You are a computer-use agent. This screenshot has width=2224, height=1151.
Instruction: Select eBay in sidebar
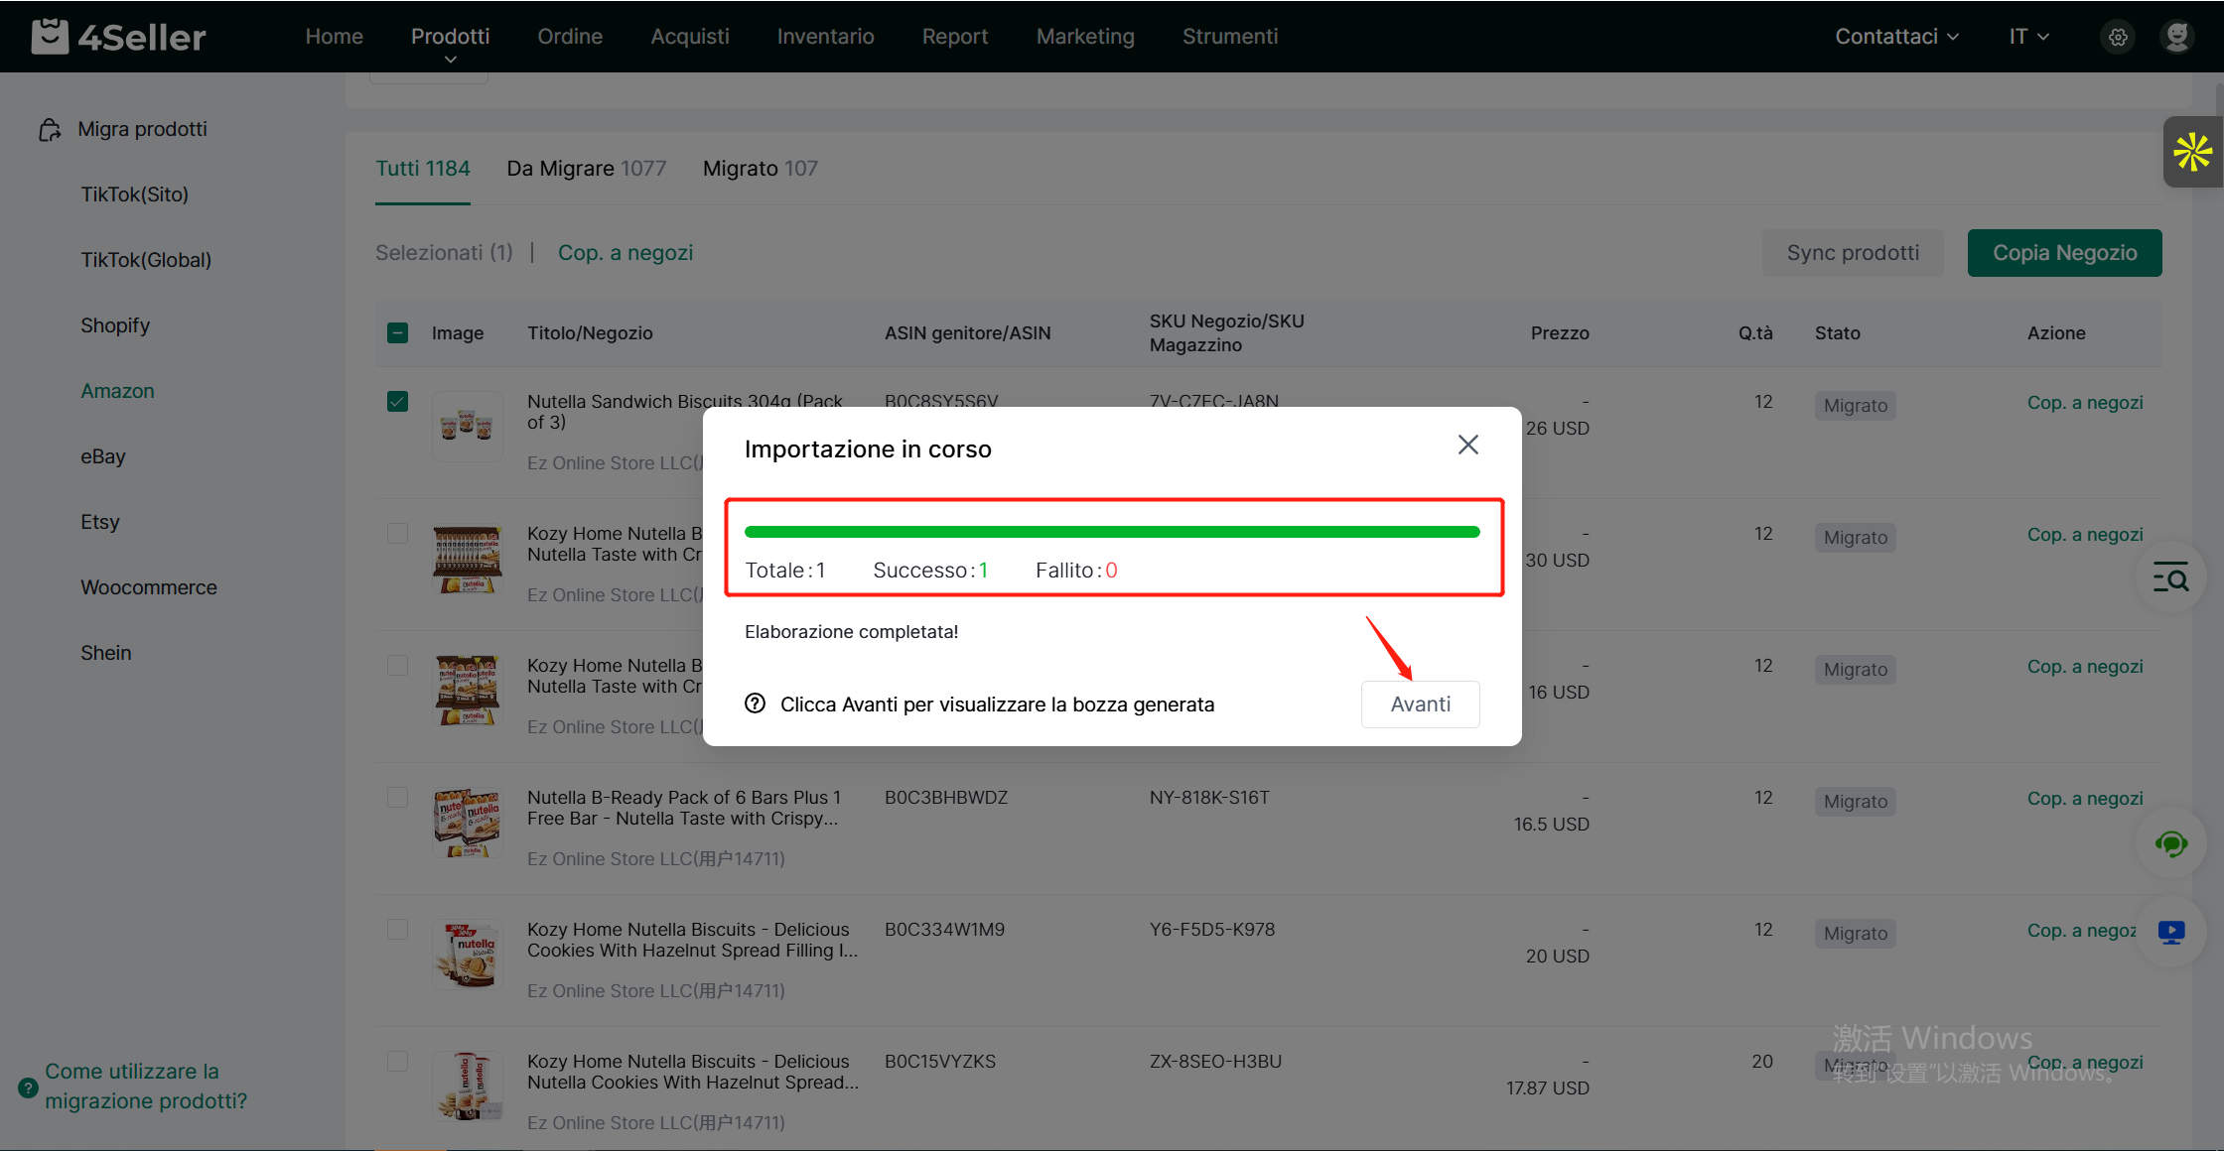coord(103,456)
